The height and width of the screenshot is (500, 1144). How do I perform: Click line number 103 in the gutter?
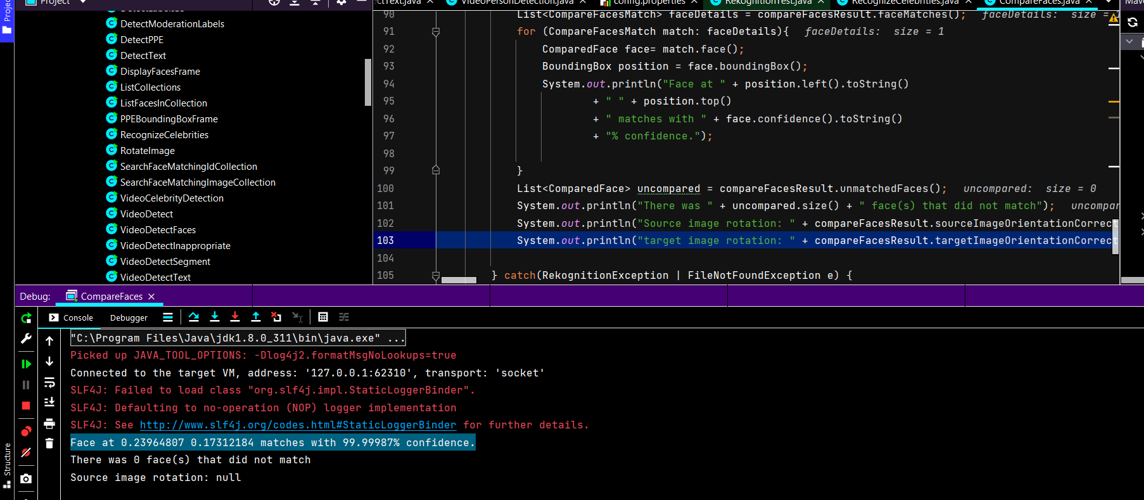click(x=386, y=240)
